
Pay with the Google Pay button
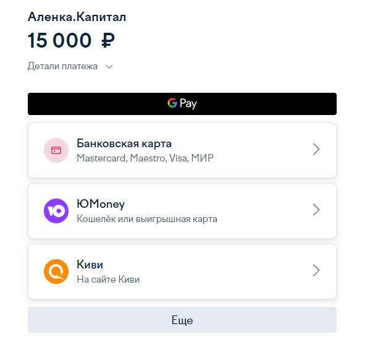[x=182, y=104]
